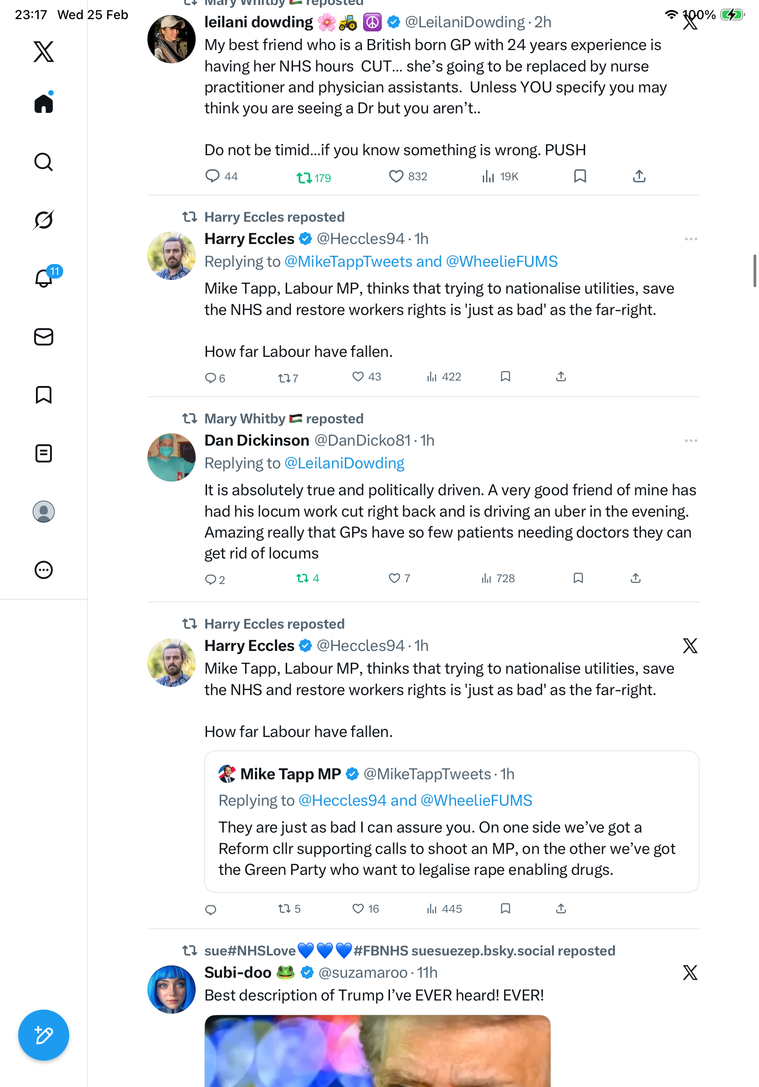Compose a new post
Viewport: 759px width, 1087px height.
pyautogui.click(x=44, y=1035)
